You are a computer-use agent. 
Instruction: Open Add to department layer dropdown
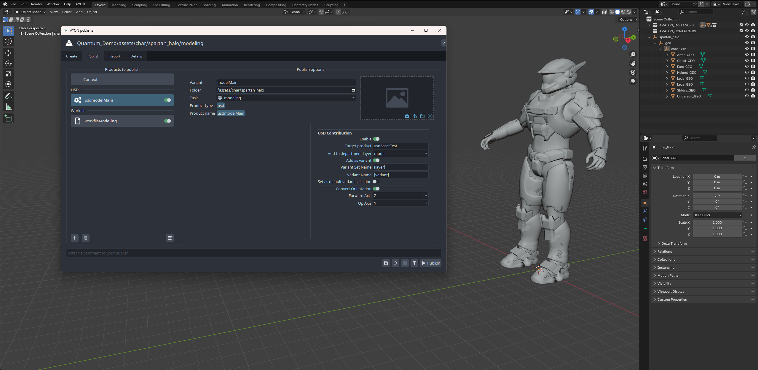pos(400,153)
